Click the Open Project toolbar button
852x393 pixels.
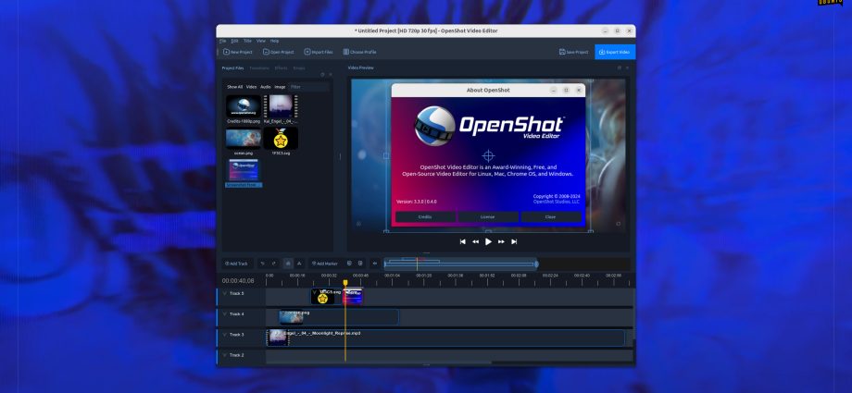click(278, 52)
